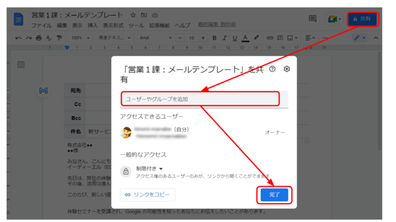Open the 表示 menu

pos(77,26)
